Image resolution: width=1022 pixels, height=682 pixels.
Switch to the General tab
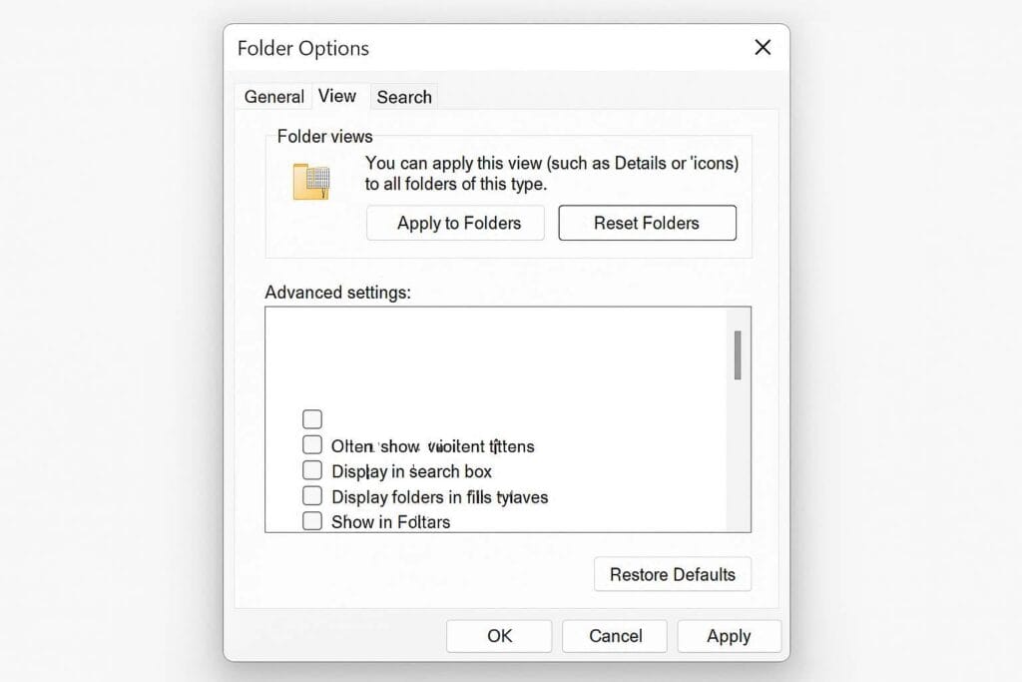click(x=274, y=97)
